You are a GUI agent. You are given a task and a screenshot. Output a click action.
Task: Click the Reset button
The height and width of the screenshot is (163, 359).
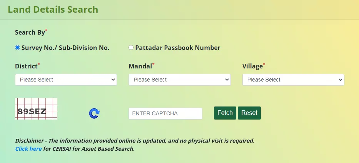click(x=249, y=113)
